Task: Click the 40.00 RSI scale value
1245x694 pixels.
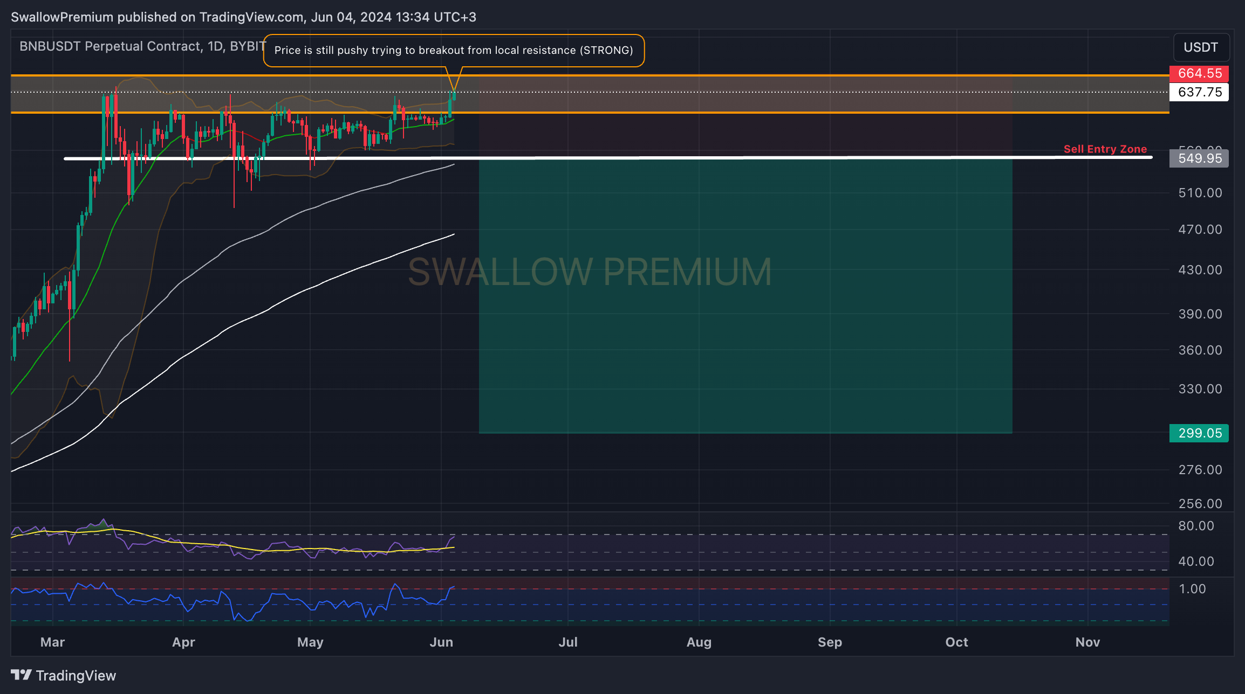Action: tap(1196, 561)
